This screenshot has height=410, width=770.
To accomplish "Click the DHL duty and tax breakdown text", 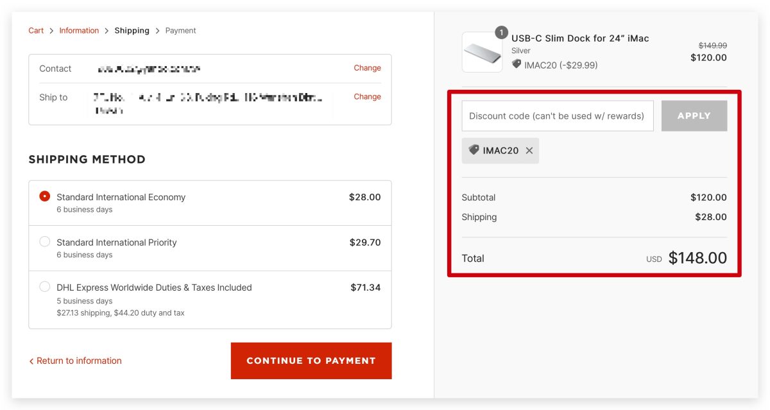I will point(121,313).
